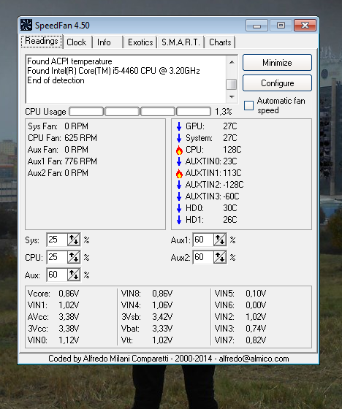The width and height of the screenshot is (342, 409).
Task: Click the VIN6 0,00V voltage reading
Action: tap(240, 305)
